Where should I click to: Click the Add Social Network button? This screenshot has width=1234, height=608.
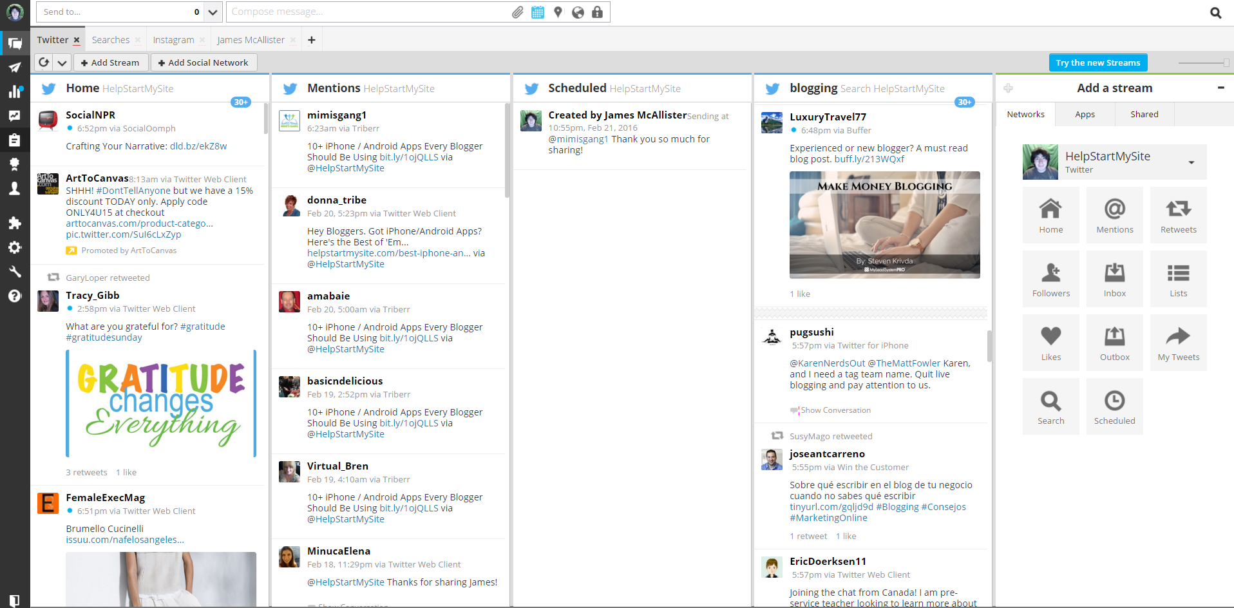(x=204, y=62)
